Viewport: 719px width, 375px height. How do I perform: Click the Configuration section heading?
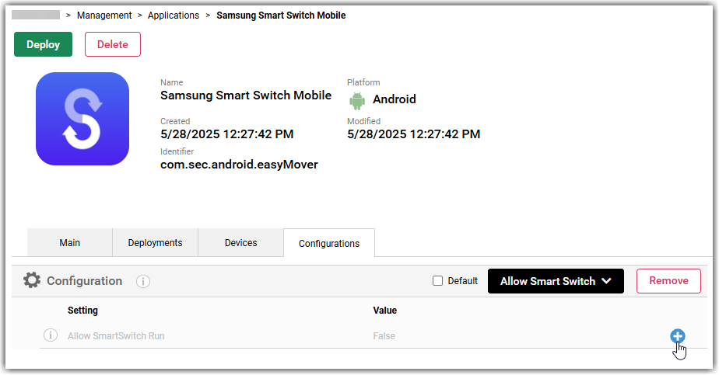(84, 281)
